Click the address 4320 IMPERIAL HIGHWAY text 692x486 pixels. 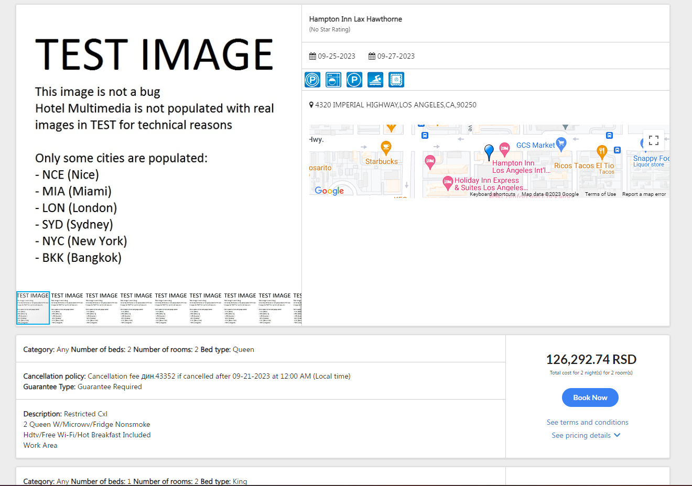click(396, 105)
